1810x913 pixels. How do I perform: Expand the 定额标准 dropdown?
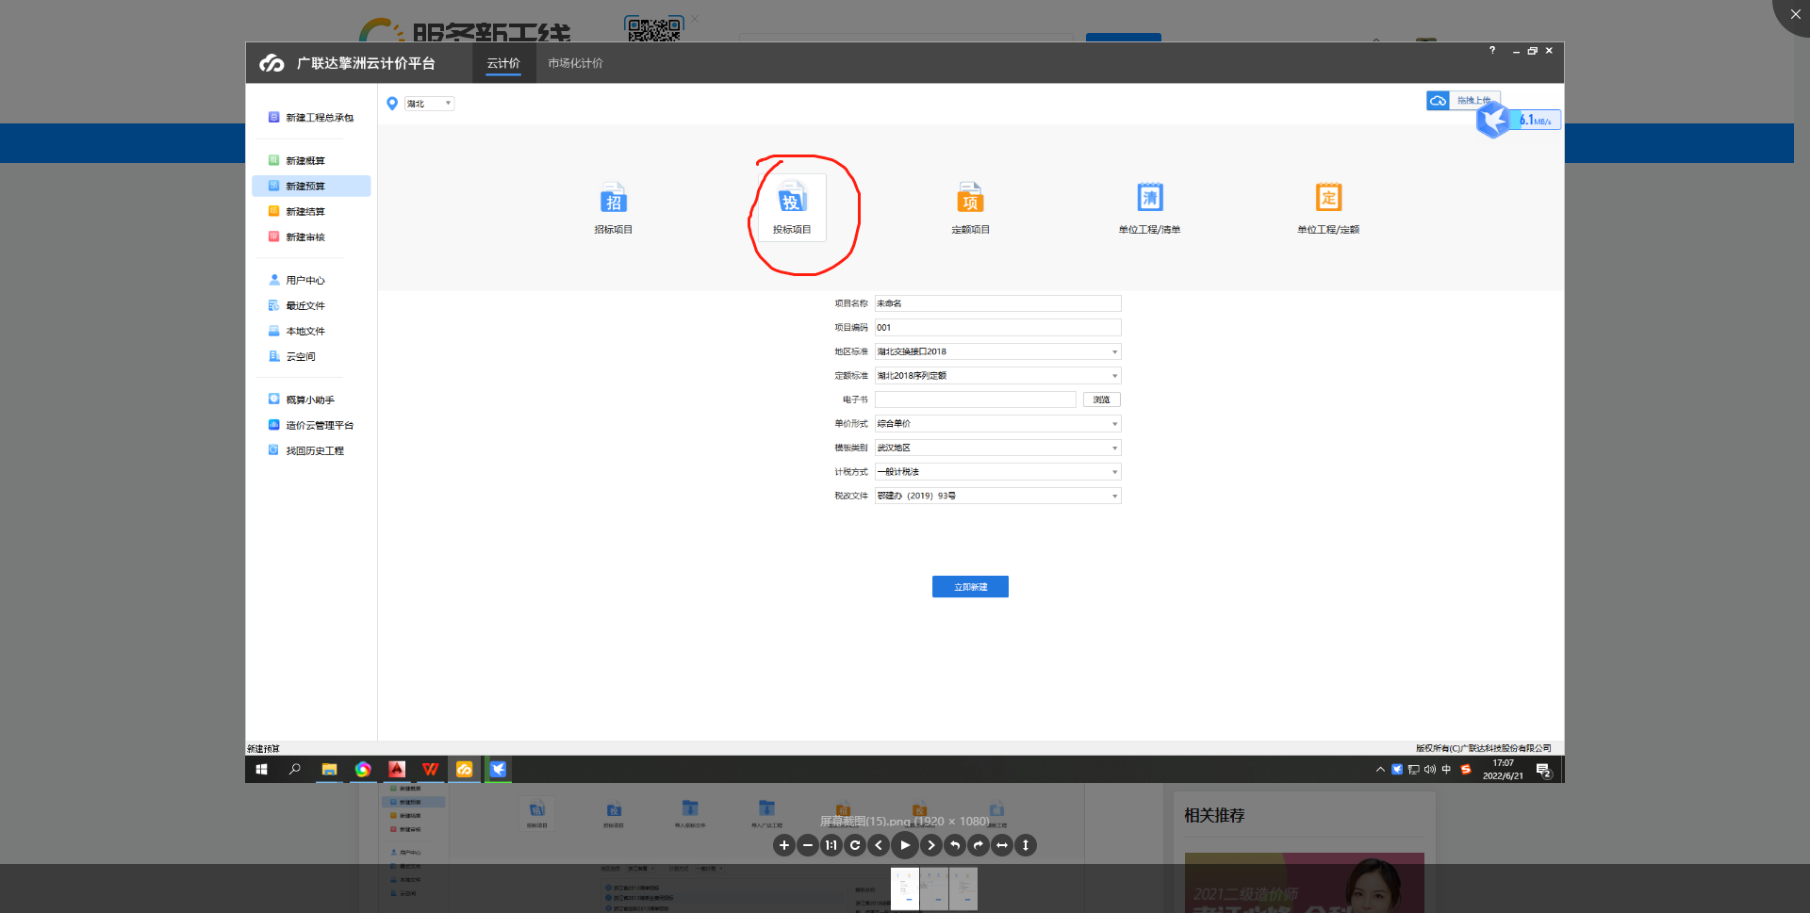[998, 376]
